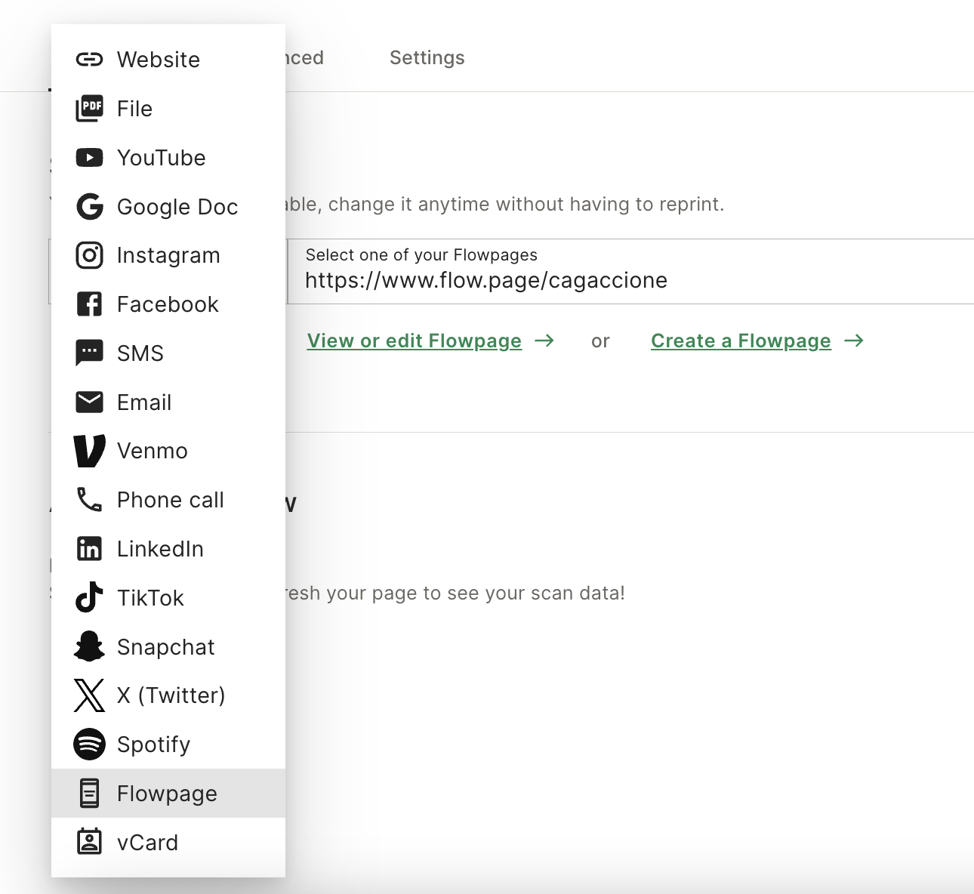Pick the Phone call handset icon
The image size is (974, 894).
click(89, 500)
